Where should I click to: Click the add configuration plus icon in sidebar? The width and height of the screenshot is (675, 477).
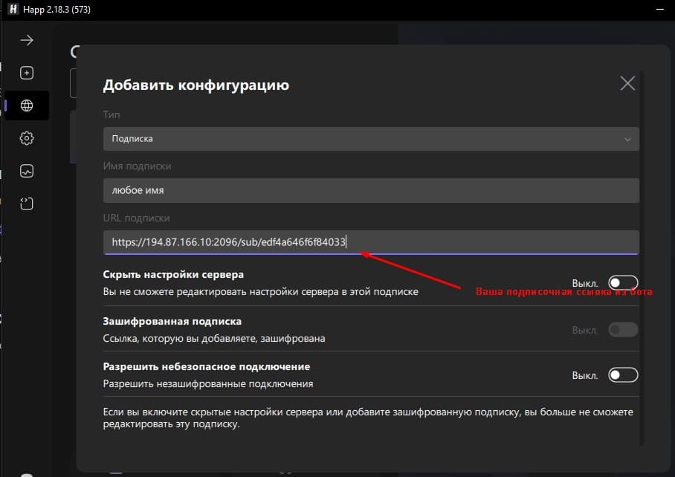pyautogui.click(x=27, y=73)
